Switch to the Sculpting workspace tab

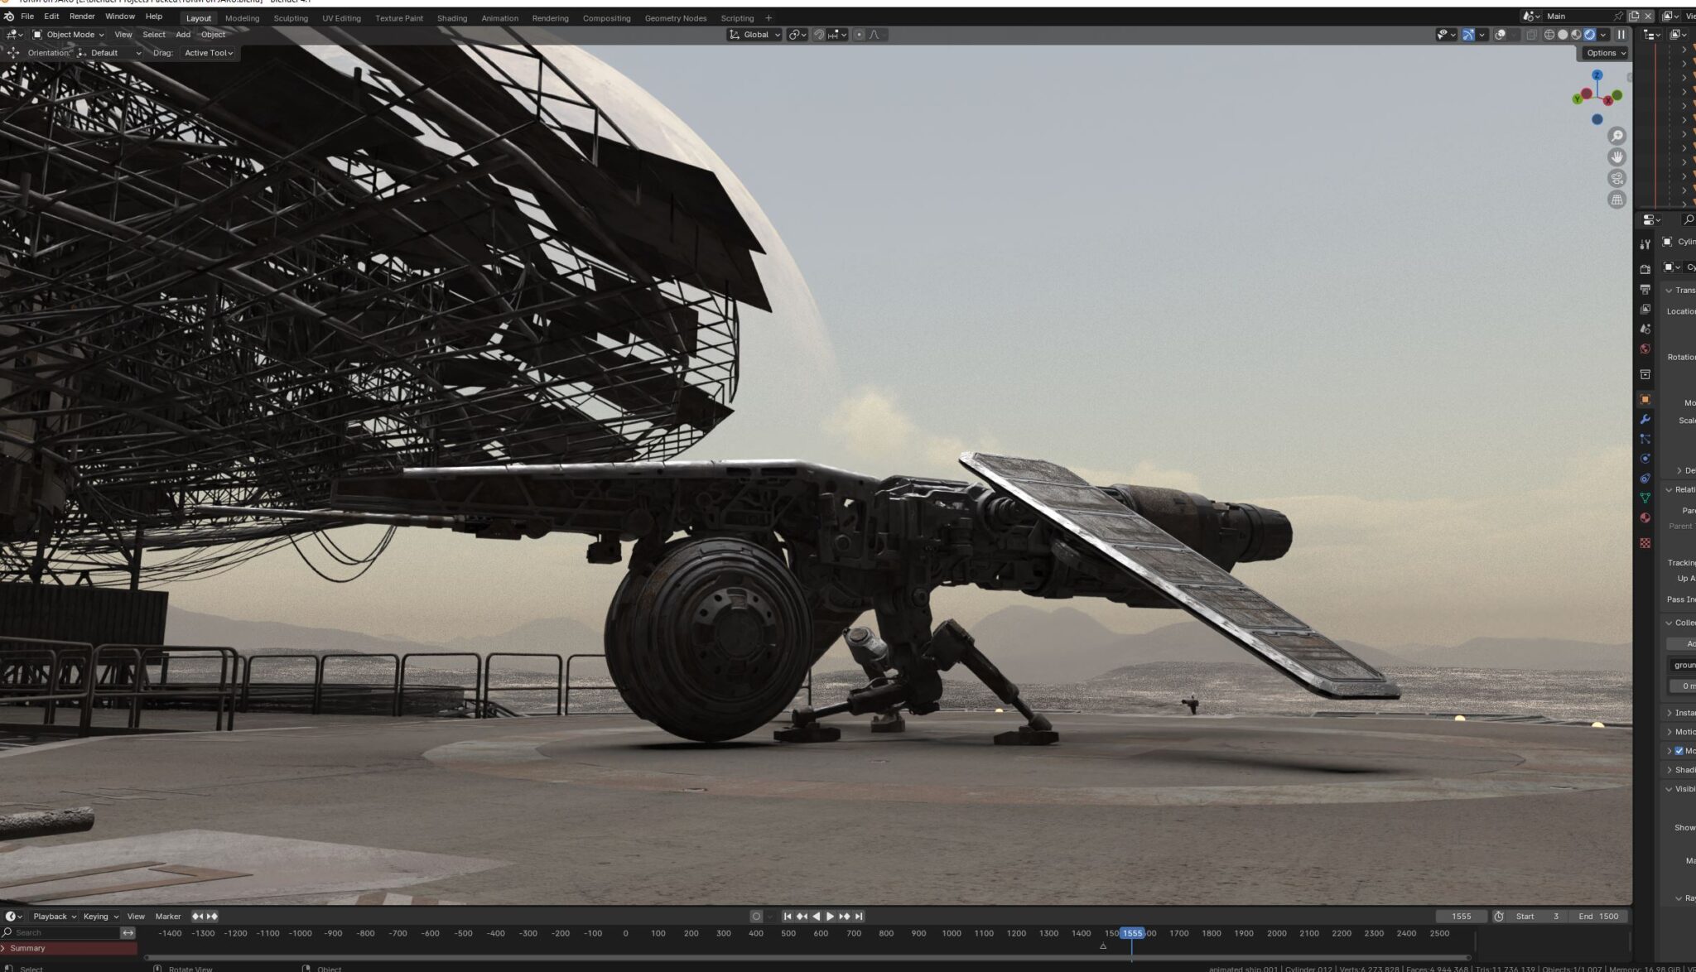click(291, 18)
